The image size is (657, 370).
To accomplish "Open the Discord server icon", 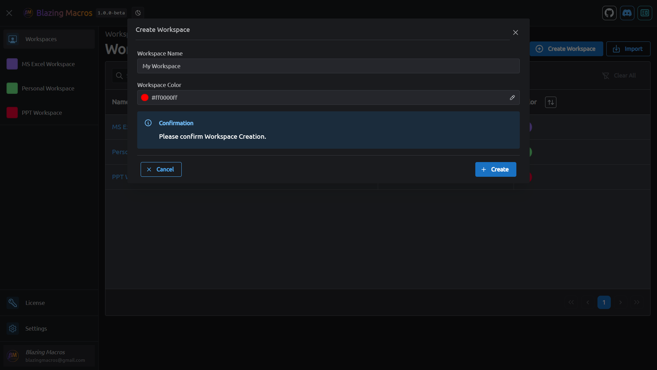I will click(x=627, y=13).
